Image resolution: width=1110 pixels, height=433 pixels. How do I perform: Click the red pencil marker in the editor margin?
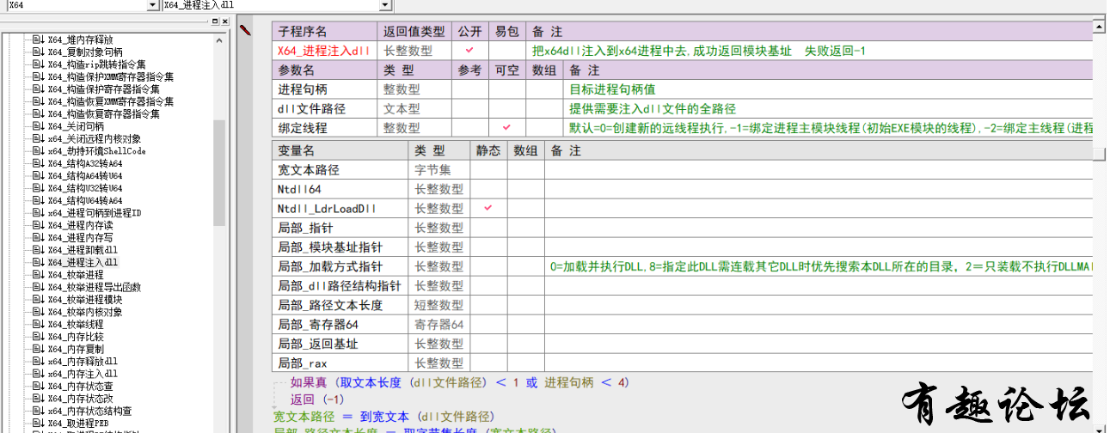[245, 31]
